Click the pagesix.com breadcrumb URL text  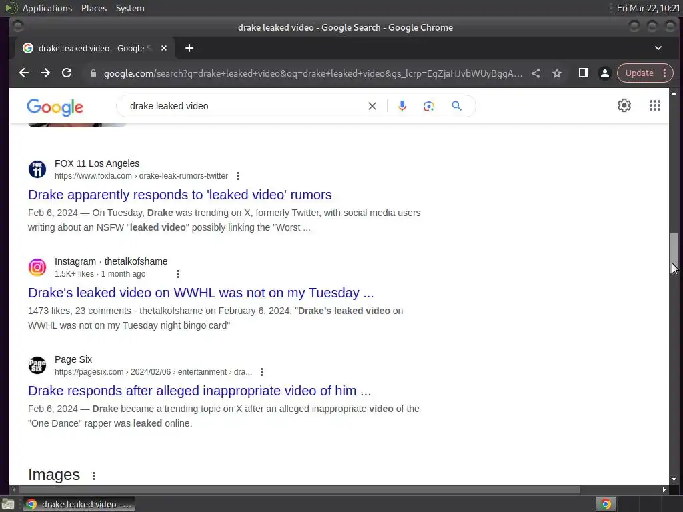click(x=153, y=372)
